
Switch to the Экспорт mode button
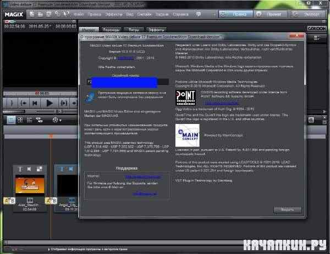click(308, 14)
